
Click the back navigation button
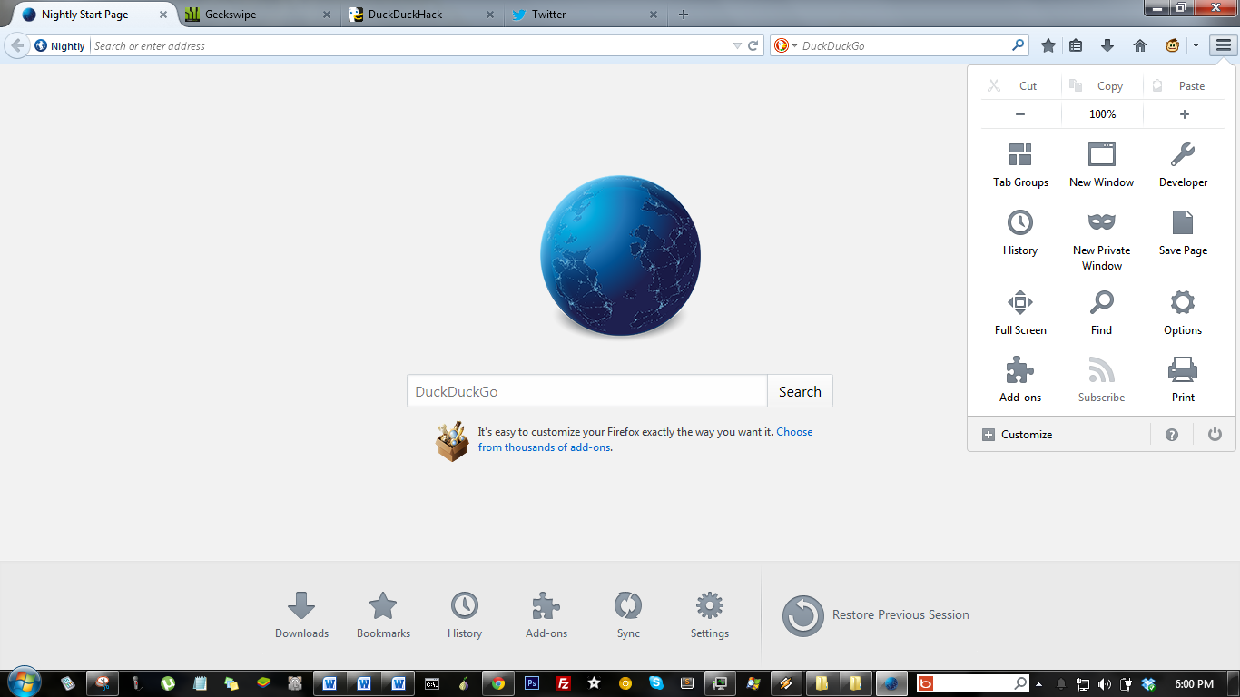point(17,45)
